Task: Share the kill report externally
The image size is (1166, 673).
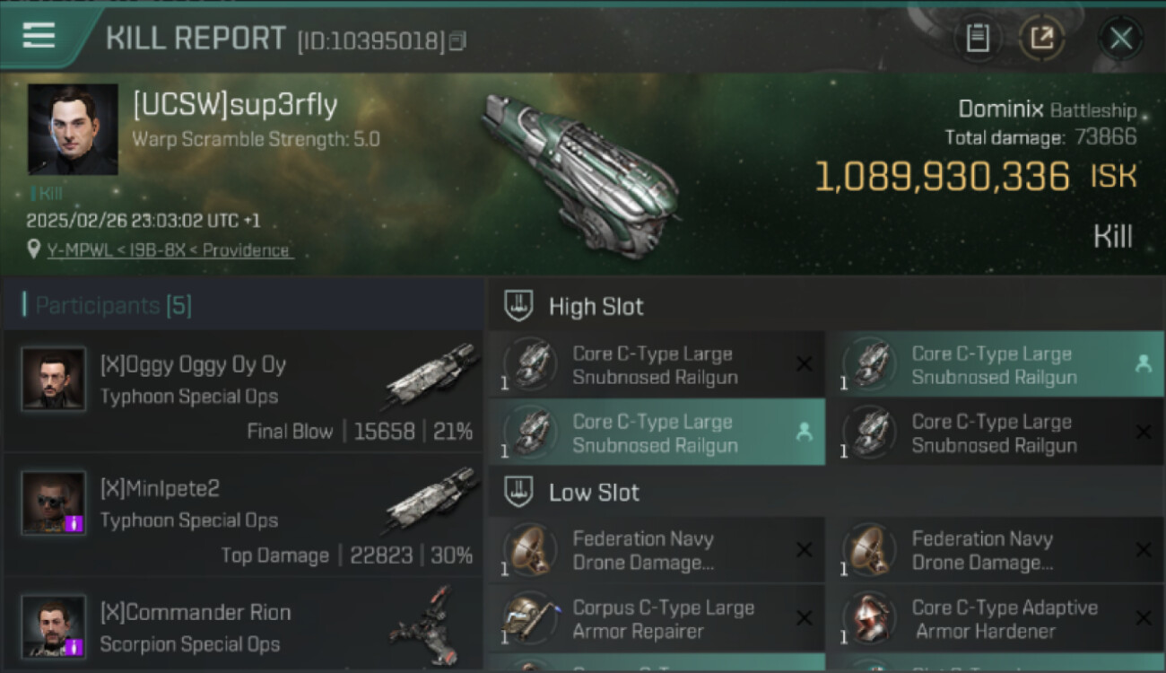Action: [1041, 39]
